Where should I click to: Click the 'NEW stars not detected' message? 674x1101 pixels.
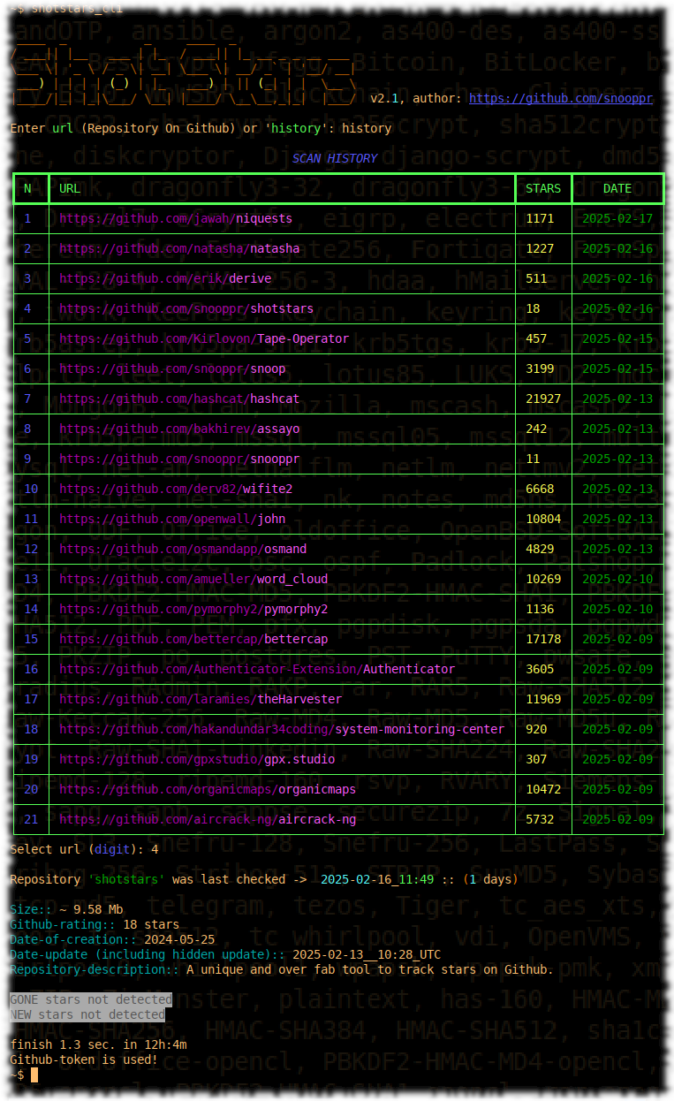[x=87, y=1014]
